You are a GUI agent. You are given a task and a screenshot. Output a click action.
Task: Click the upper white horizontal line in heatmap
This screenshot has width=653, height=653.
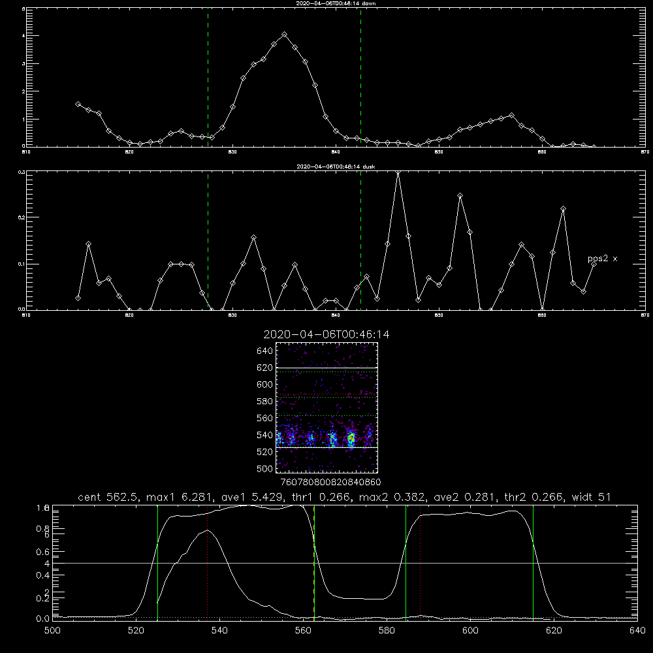point(326,368)
